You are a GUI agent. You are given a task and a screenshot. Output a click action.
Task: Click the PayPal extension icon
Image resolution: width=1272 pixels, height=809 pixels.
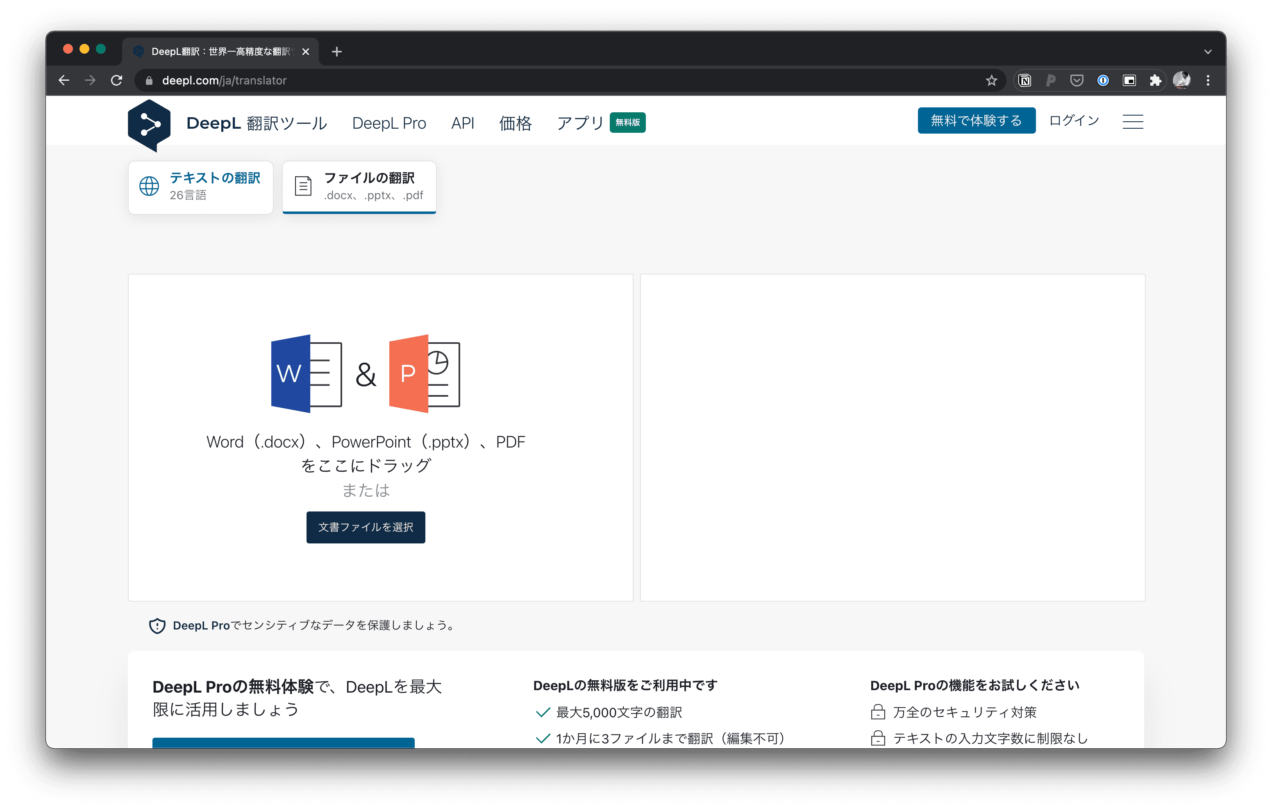coord(1051,80)
